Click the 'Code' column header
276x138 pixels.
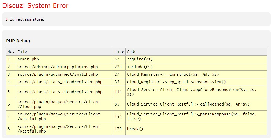click(x=196, y=52)
